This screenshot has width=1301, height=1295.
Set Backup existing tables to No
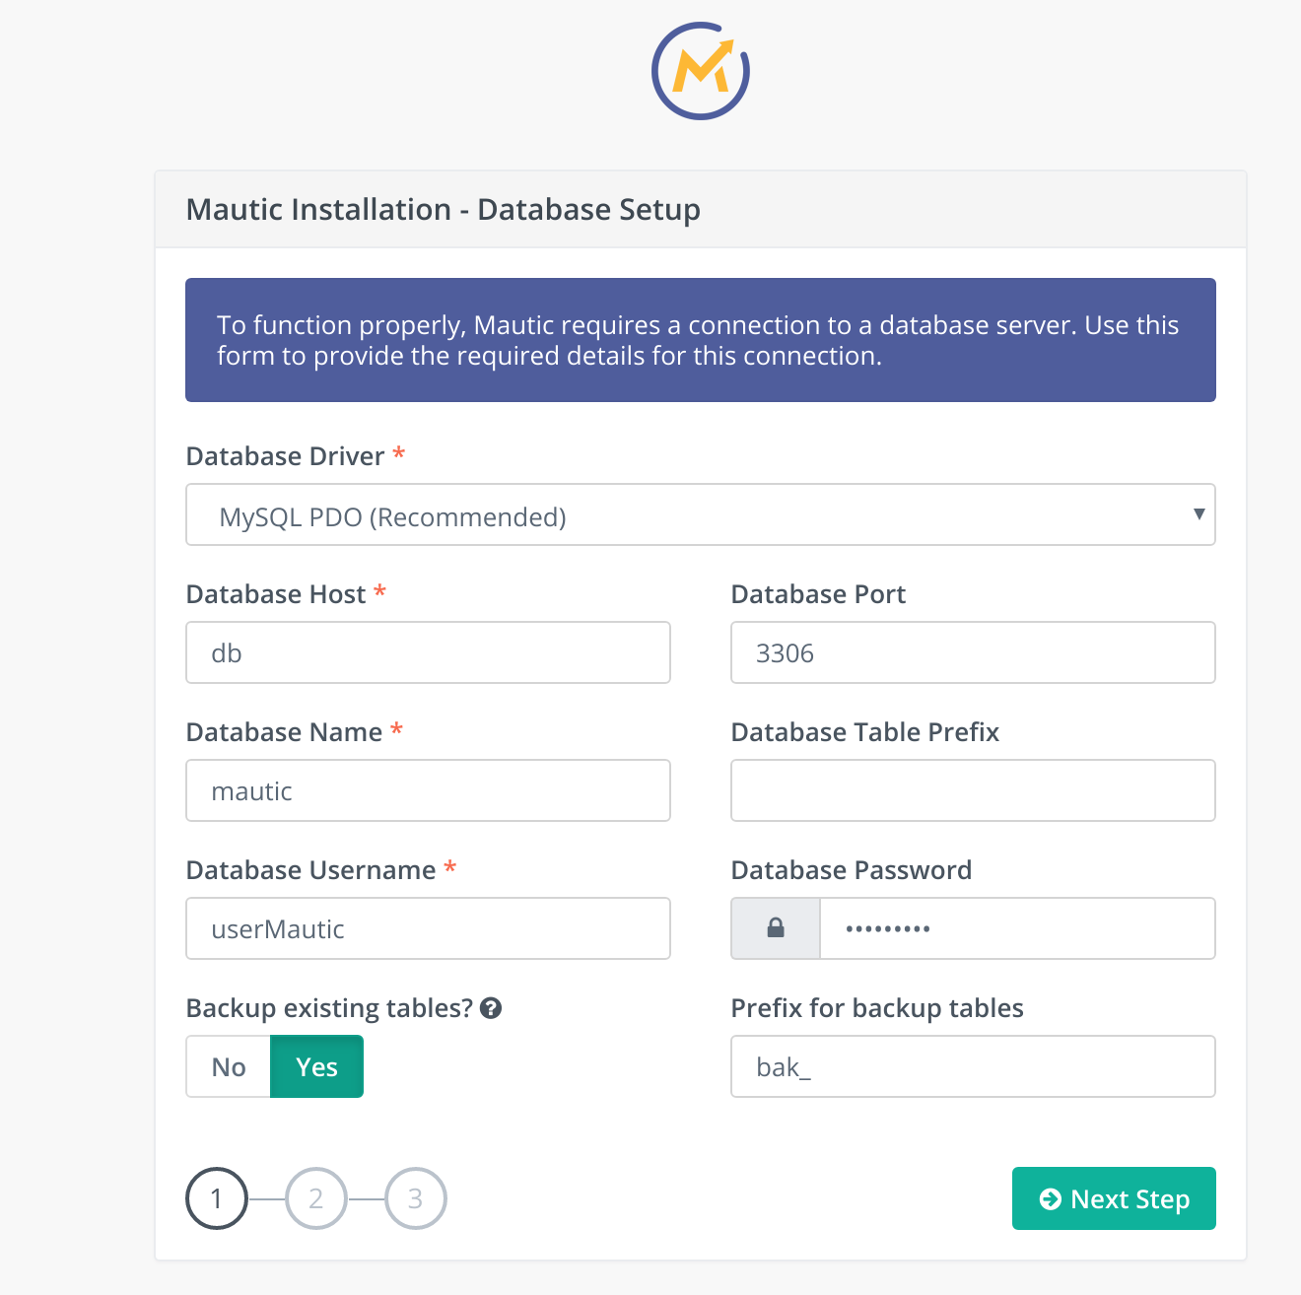click(229, 1066)
